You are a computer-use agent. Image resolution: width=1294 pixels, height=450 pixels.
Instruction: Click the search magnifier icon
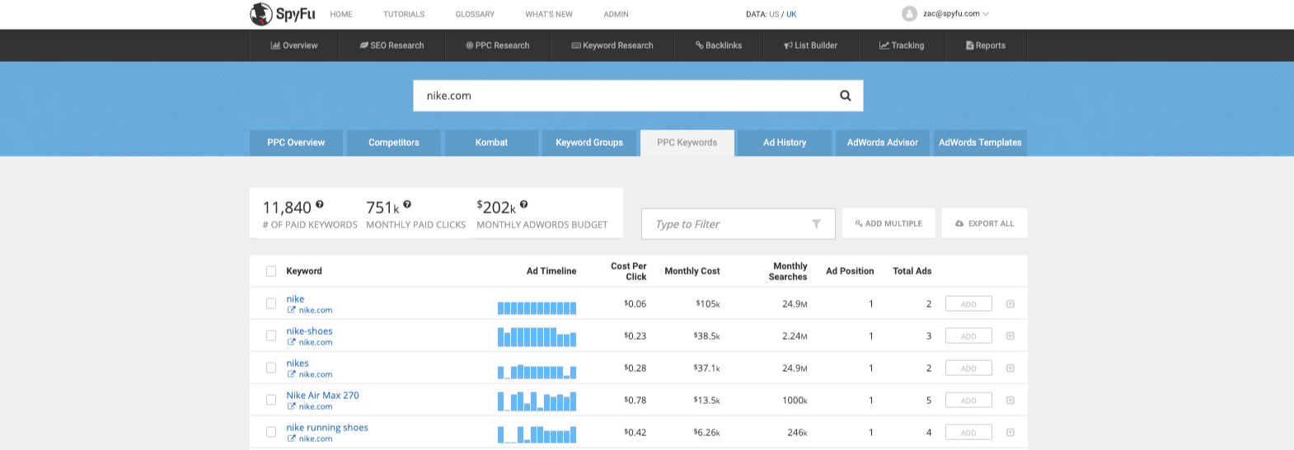(845, 96)
